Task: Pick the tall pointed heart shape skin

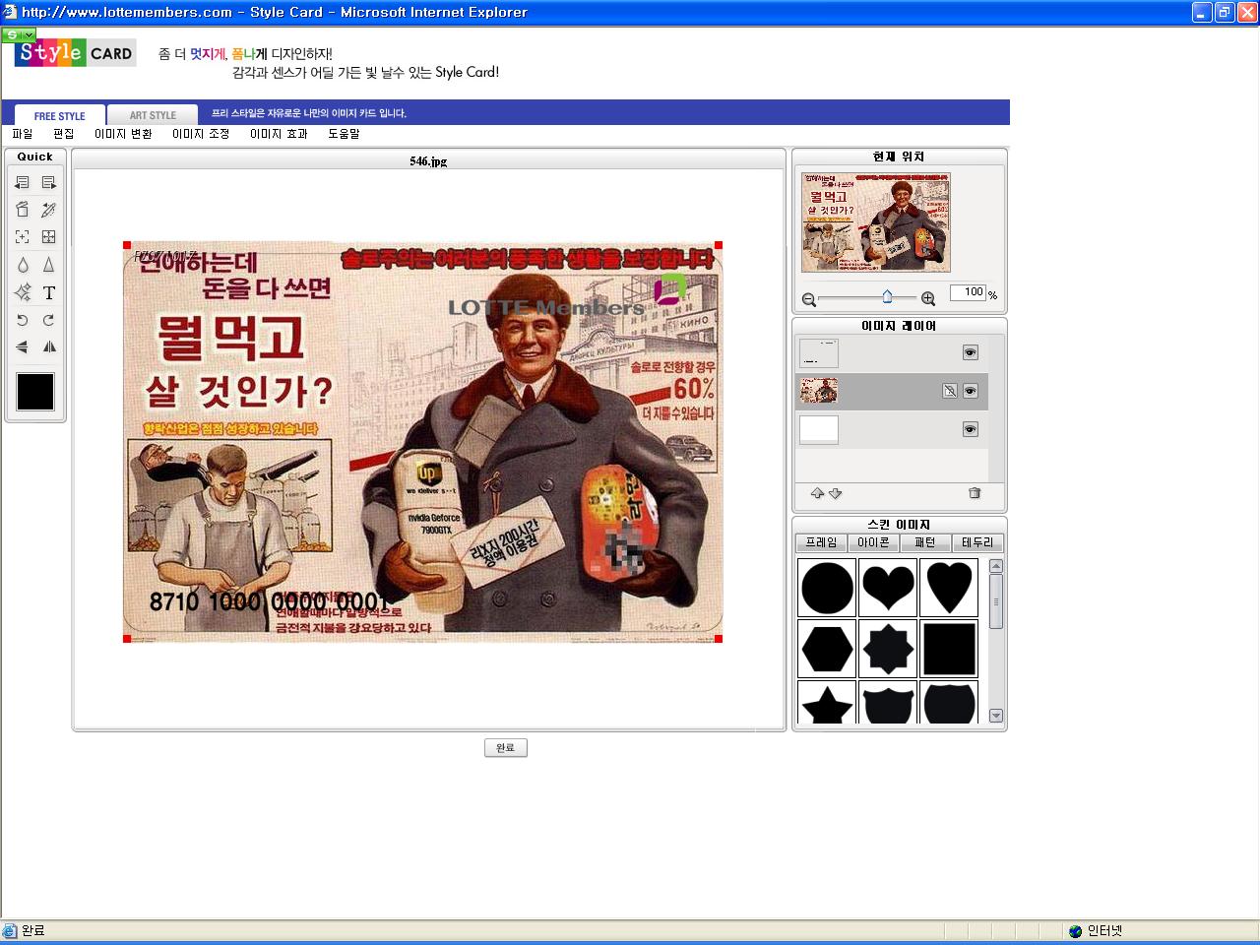Action: click(949, 588)
